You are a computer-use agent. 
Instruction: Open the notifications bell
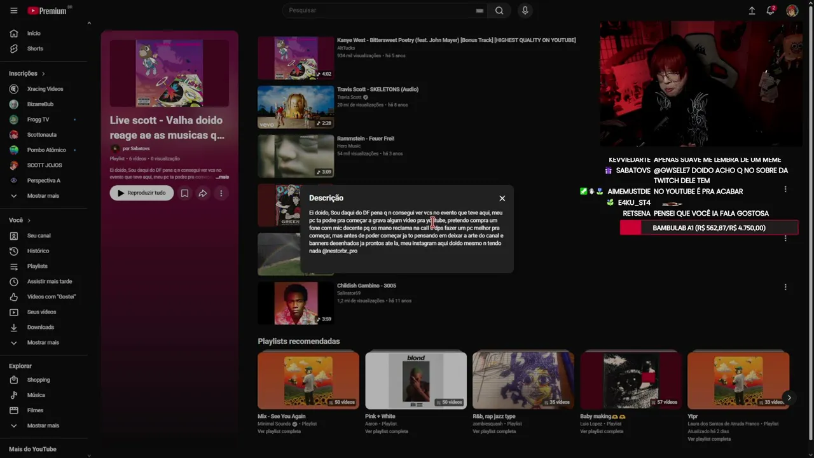pos(771,11)
